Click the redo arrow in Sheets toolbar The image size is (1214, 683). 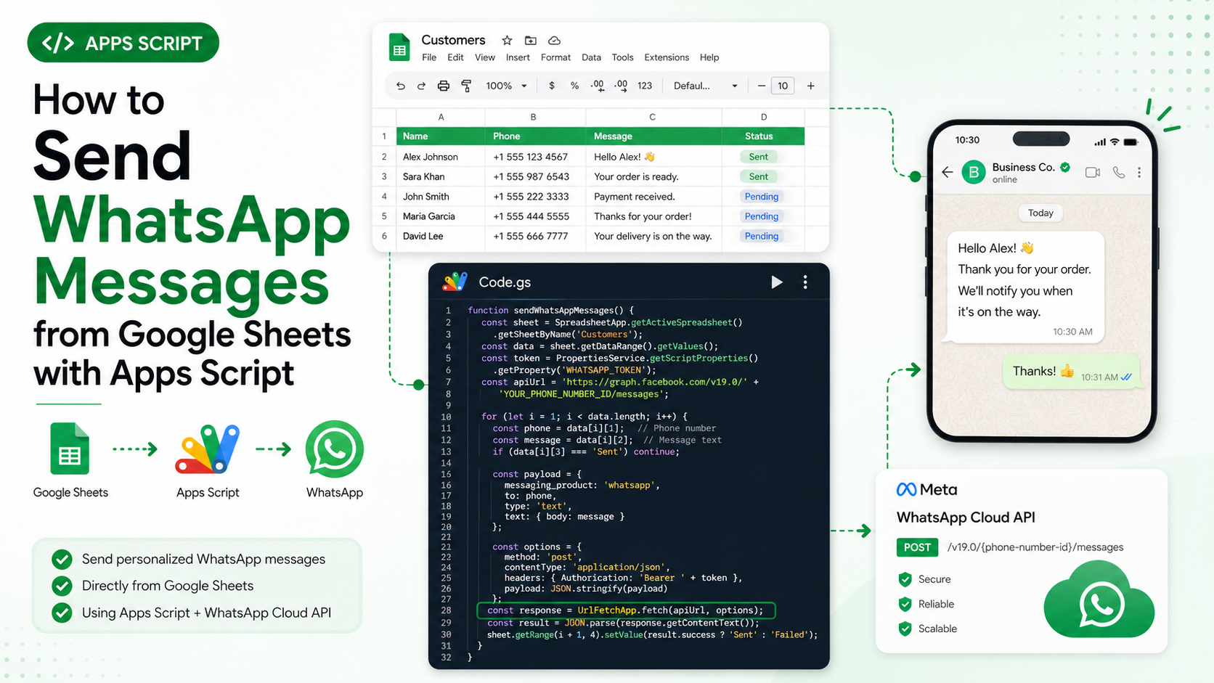(x=421, y=86)
